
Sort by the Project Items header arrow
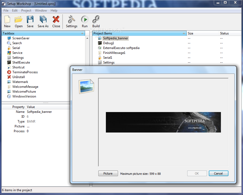[x=184, y=33]
